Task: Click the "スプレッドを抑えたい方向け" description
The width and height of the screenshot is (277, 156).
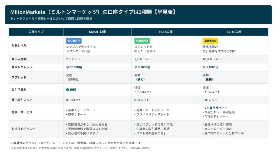Action: point(145,49)
